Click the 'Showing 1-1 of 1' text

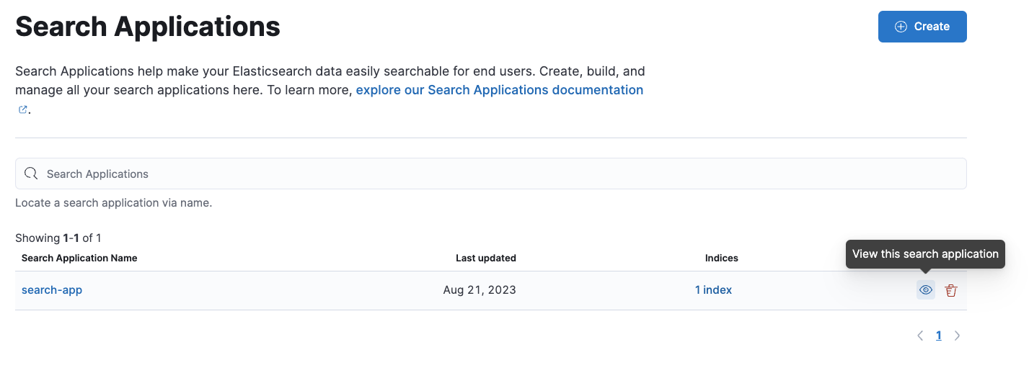tap(58, 238)
